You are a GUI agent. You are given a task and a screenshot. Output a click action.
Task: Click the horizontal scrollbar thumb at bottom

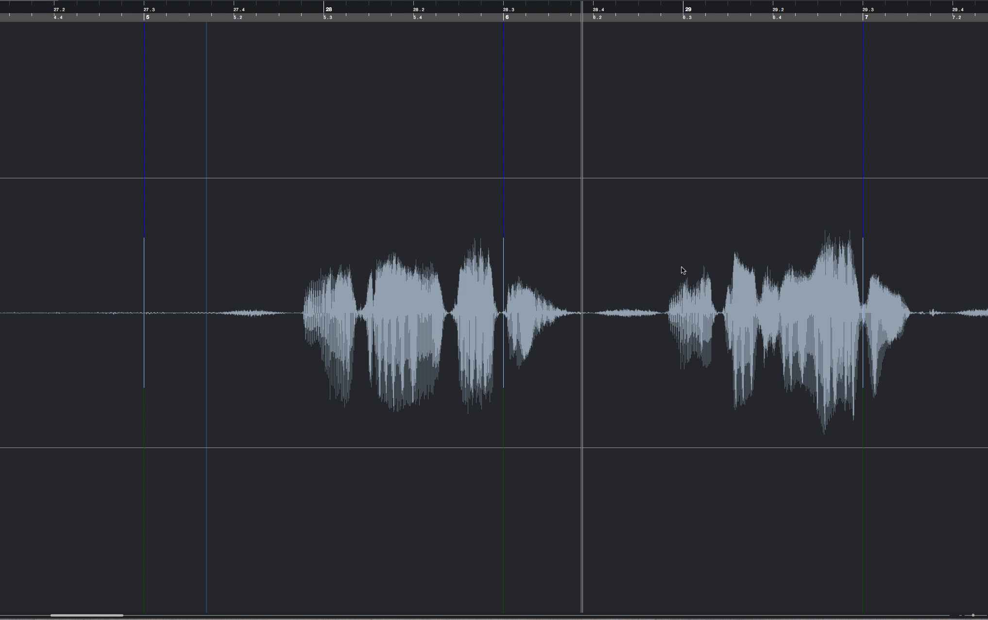tap(86, 615)
